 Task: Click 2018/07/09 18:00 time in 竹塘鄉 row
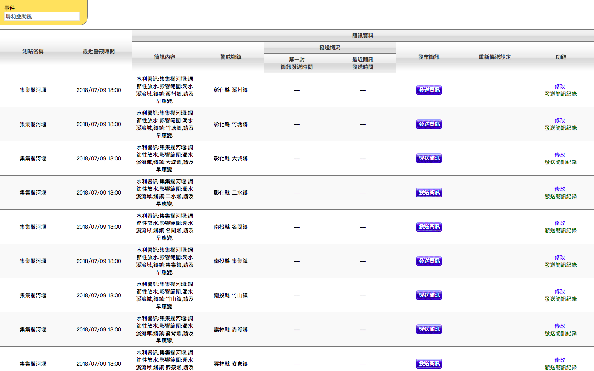(x=99, y=124)
